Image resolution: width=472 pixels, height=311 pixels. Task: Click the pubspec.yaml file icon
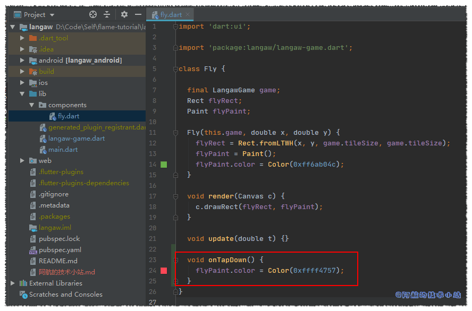(x=33, y=250)
